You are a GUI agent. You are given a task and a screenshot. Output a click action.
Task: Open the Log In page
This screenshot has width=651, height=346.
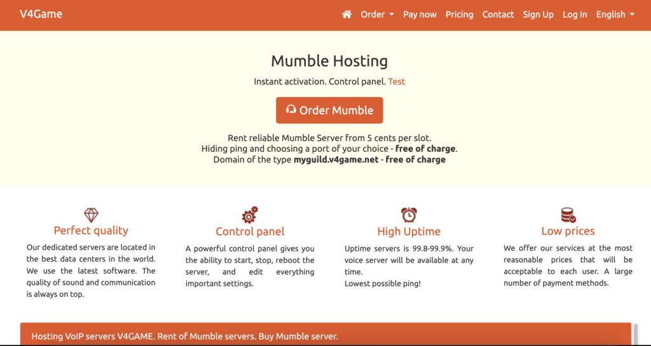click(575, 15)
